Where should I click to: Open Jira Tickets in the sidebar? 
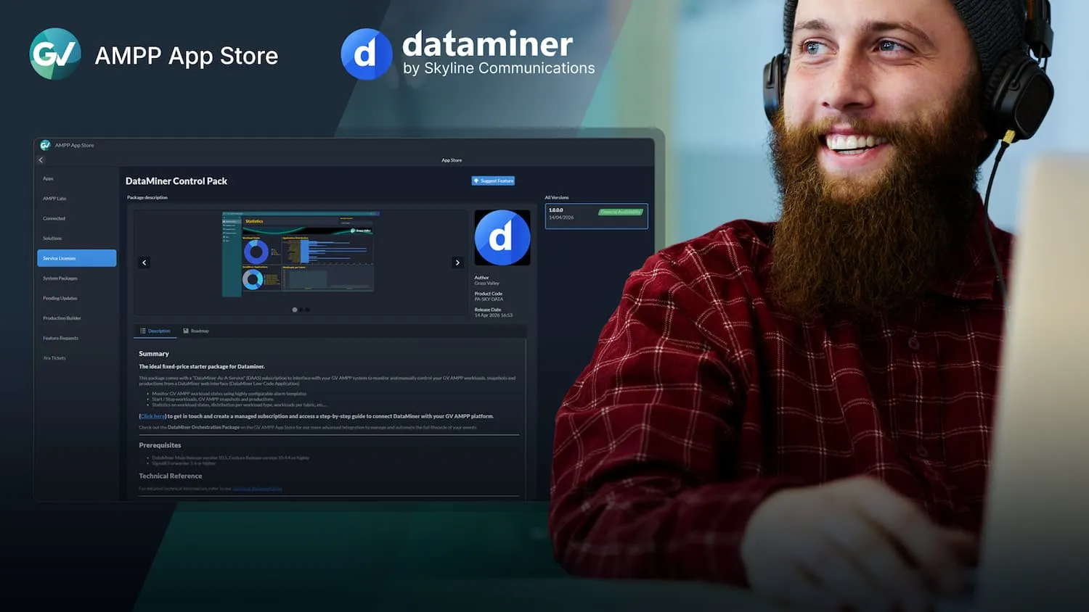coord(54,358)
